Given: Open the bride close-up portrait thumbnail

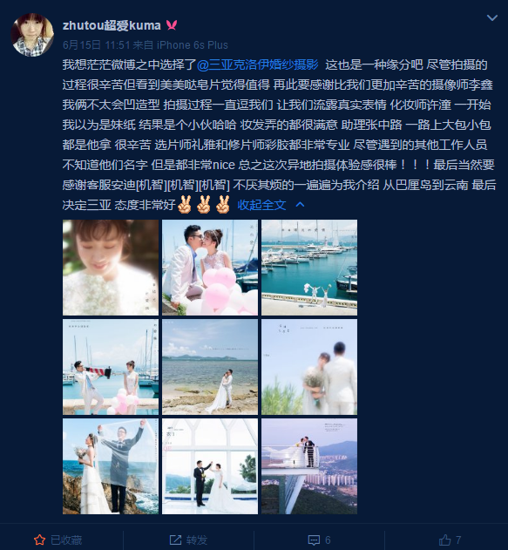Looking at the screenshot, I should [x=111, y=268].
